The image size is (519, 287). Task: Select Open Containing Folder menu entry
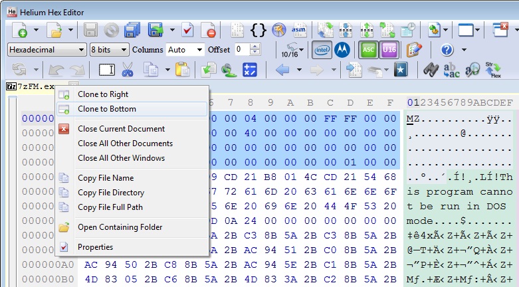pos(132,227)
